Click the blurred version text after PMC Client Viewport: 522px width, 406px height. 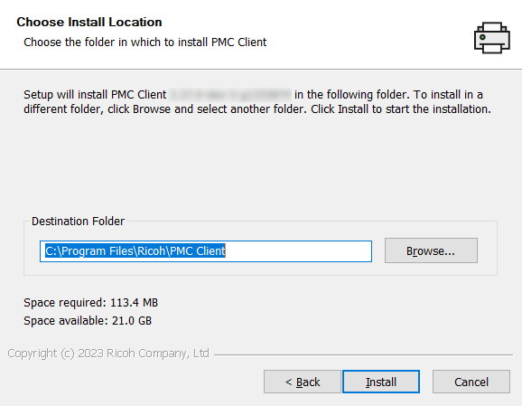point(230,95)
